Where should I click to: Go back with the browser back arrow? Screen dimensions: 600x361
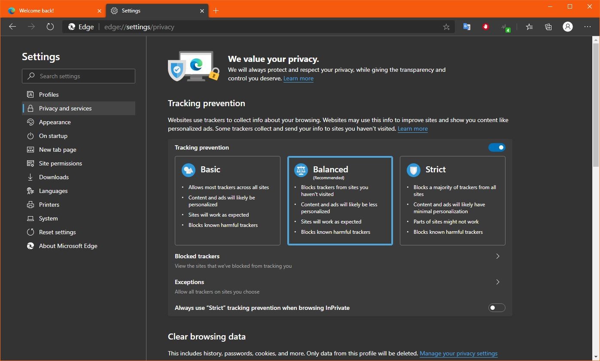[12, 27]
